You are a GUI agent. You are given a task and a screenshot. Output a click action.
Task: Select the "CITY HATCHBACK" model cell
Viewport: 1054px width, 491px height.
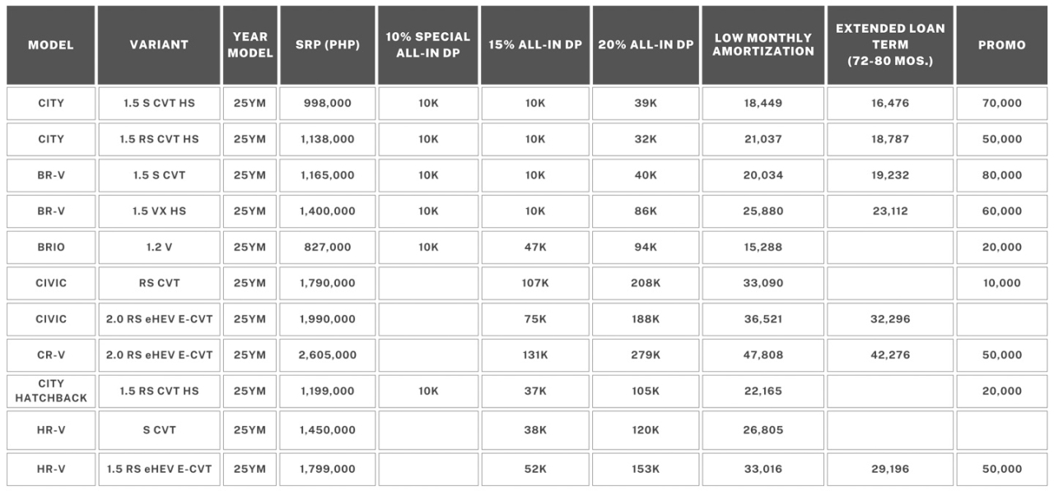pyautogui.click(x=51, y=391)
